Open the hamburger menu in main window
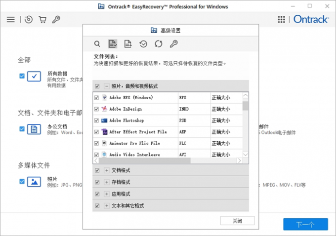This screenshot has width=336, height=236. 11,19
